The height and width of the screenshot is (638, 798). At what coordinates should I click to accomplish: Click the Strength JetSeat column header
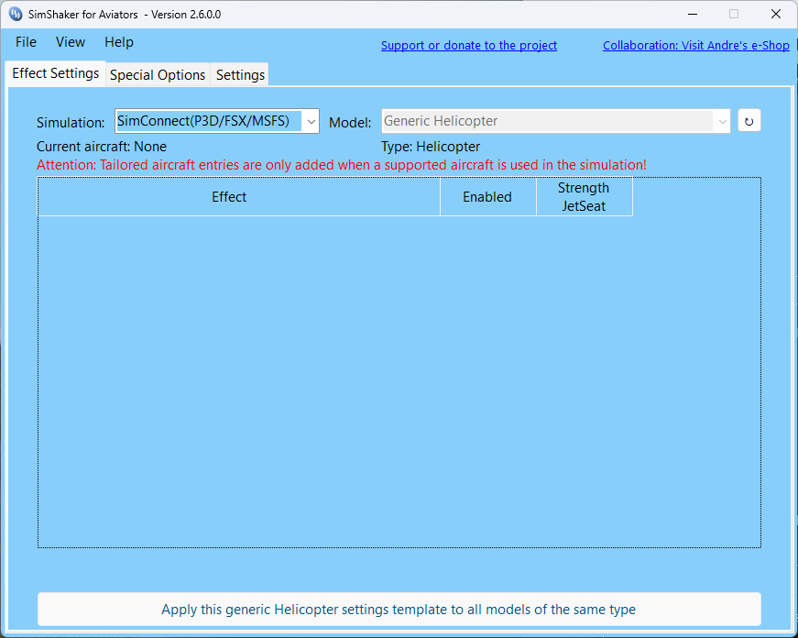coord(584,197)
